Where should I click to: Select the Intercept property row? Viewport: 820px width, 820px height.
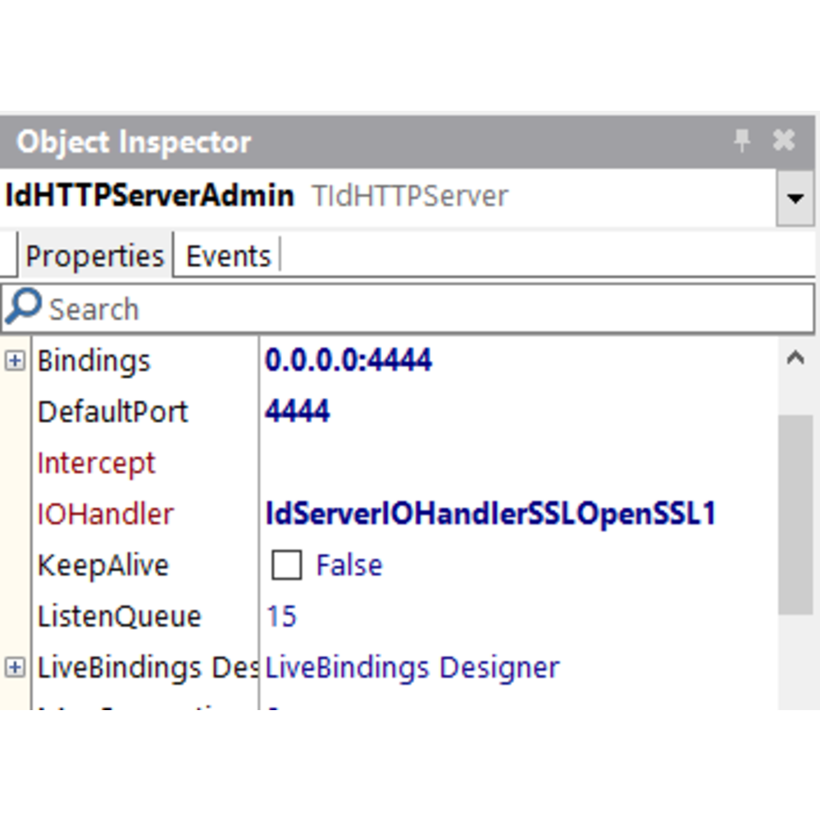pos(96,463)
